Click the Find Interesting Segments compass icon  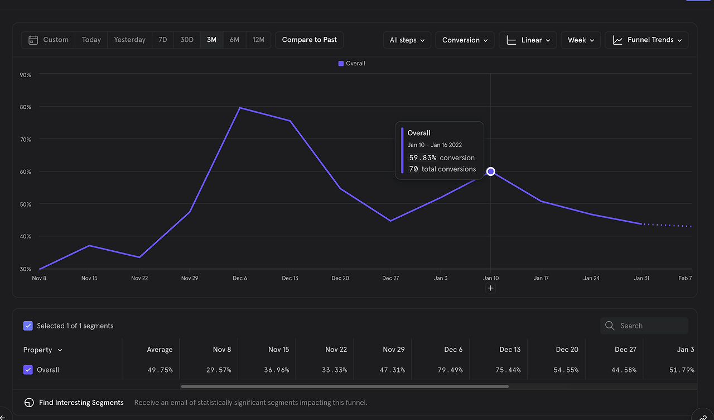coord(29,403)
